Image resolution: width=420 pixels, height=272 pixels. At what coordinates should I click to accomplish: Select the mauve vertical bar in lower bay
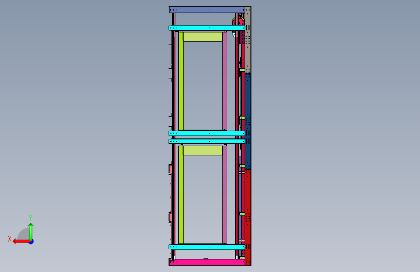[x=225, y=195]
